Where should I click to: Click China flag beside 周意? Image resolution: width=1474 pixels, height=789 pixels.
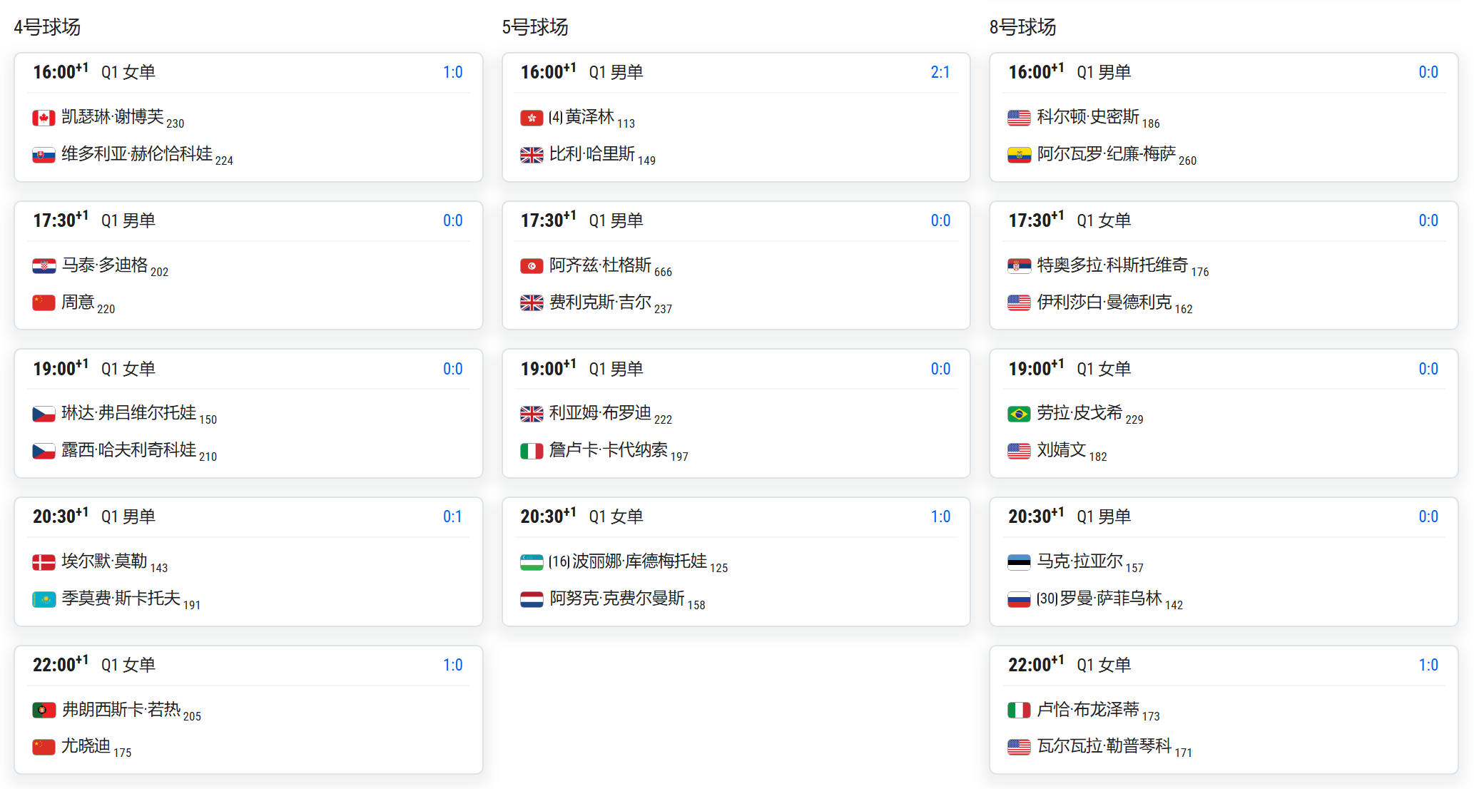click(44, 303)
